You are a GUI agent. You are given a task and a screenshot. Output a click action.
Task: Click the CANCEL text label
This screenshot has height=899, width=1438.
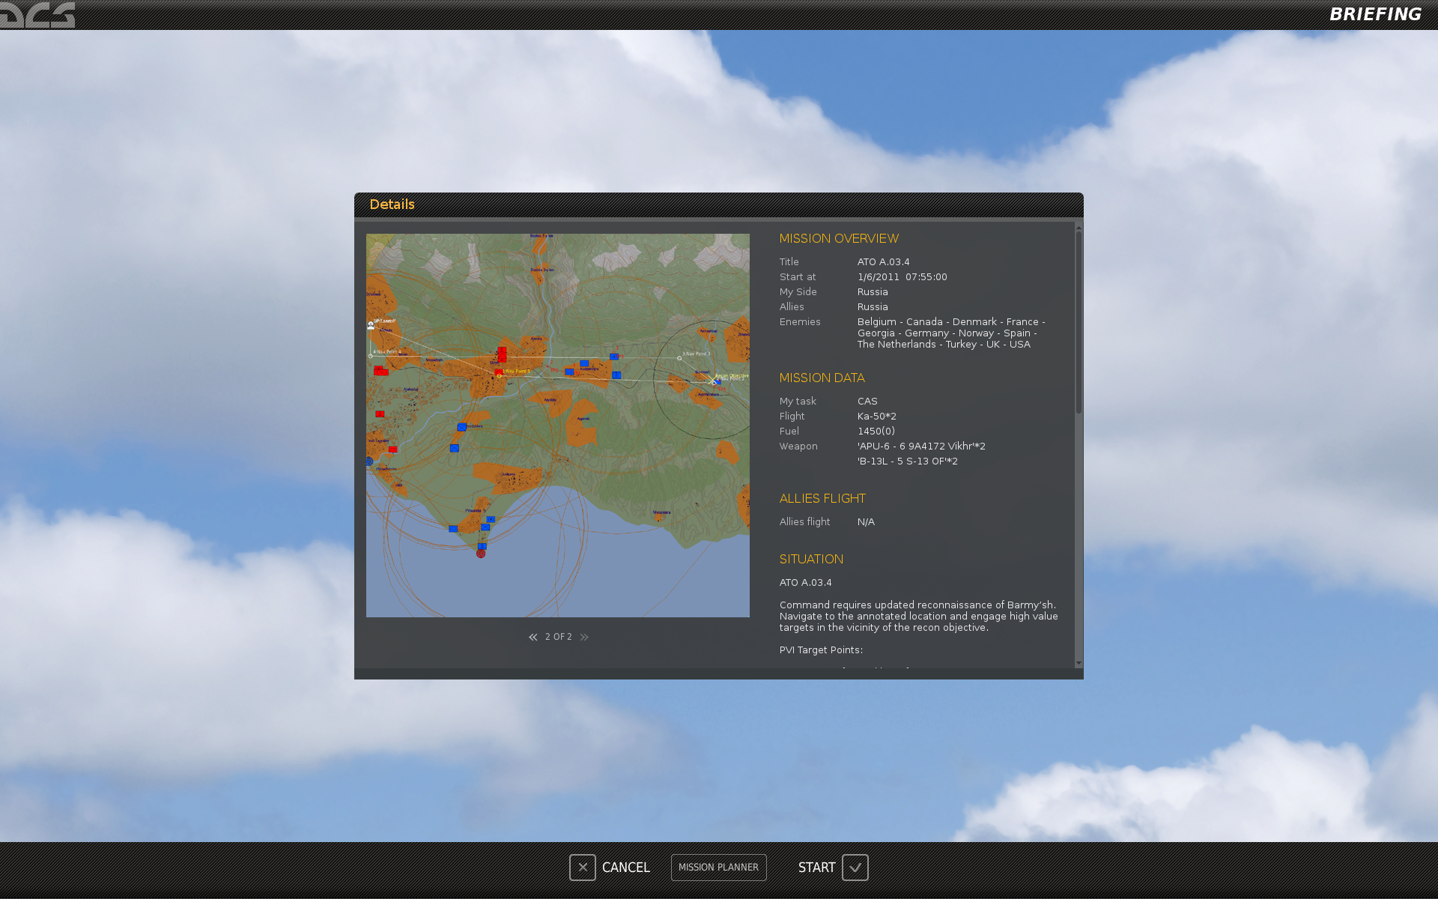625,868
